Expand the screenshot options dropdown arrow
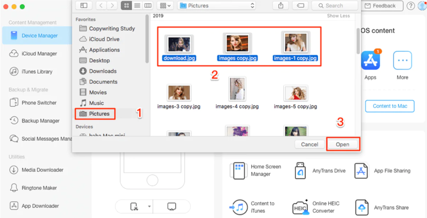The height and width of the screenshot is (218, 427). point(149,206)
